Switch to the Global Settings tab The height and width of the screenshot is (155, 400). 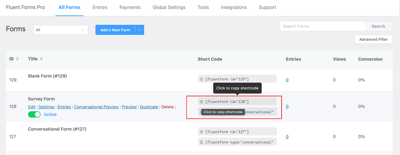click(169, 7)
